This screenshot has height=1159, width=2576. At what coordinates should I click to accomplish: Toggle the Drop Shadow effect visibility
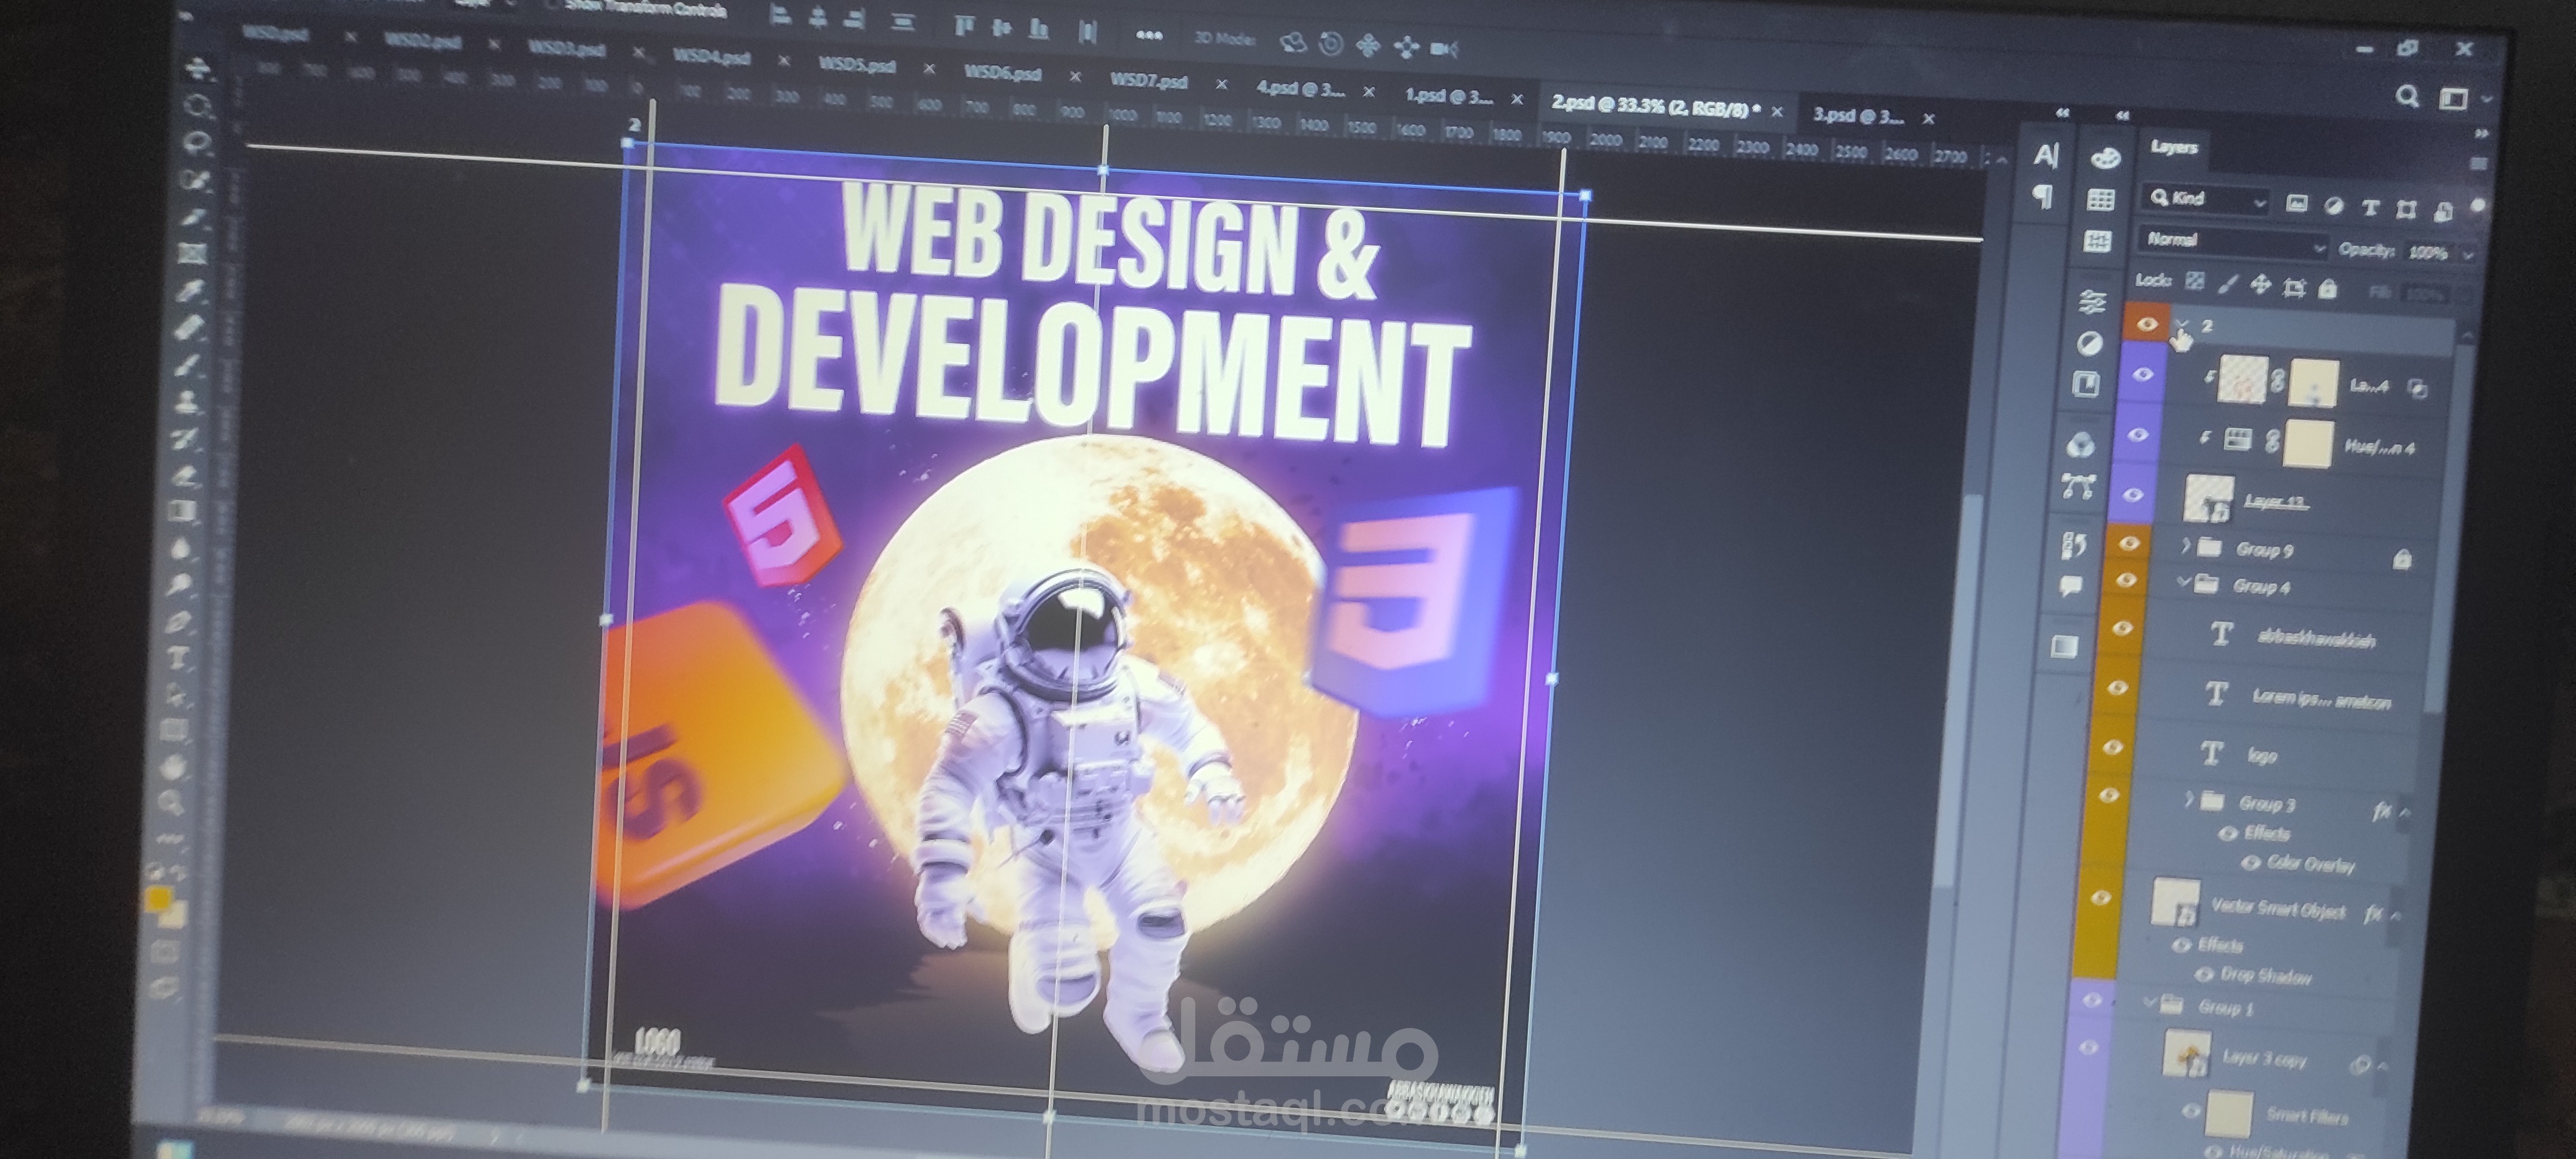[x=2203, y=973]
